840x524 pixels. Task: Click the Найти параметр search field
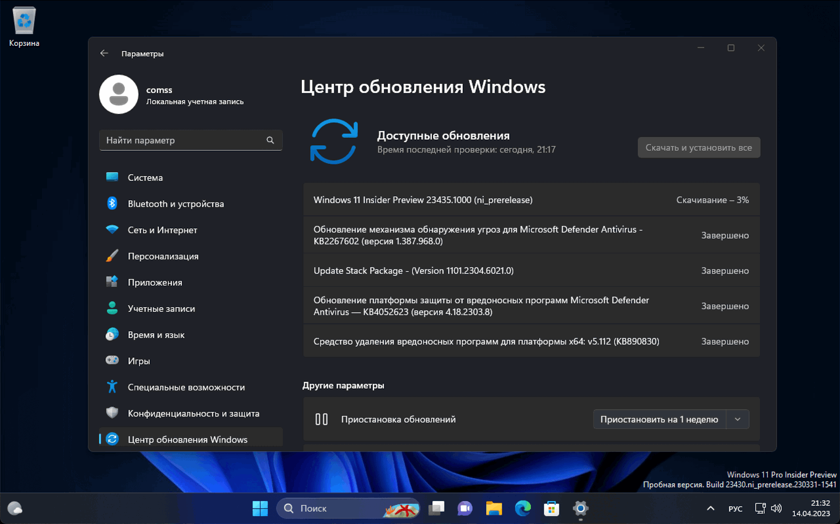tap(190, 140)
